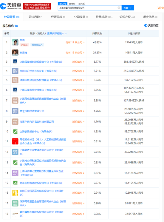The image size is (164, 222).
Task: Open logo icon of 上海云锋新创股权投资中心
Action: [x=15, y=62]
